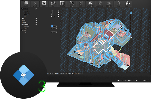Viewport: 155px width, 99px height.
Task: Click the monitor's right arrow button
Action: pyautogui.click(x=126, y=81)
